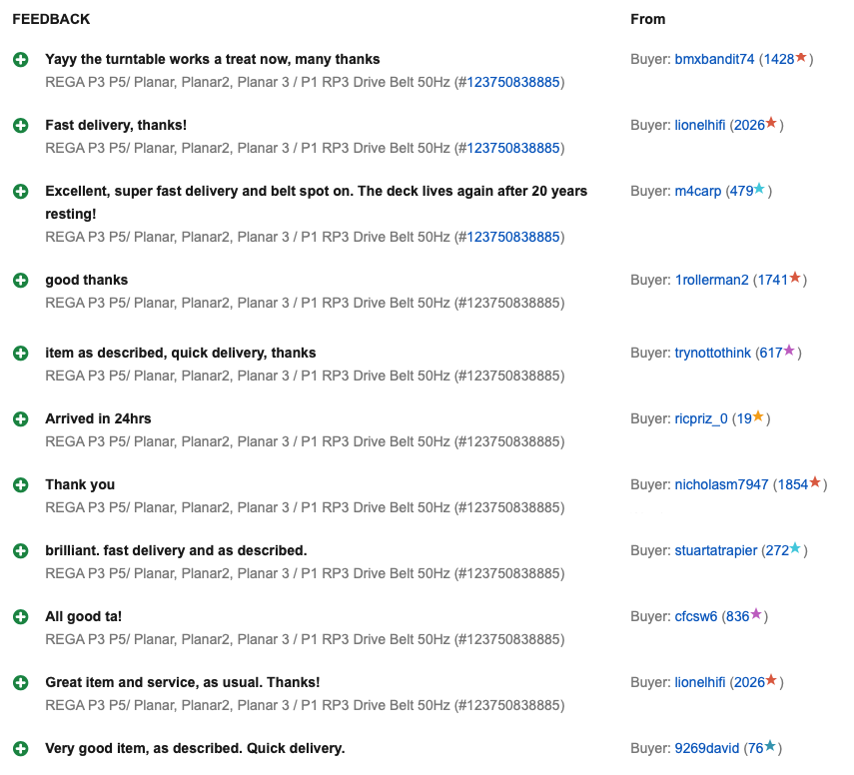Screen dimensions: 854x775
Task: Open item number link under 'Fast delivery, thanks!'
Action: [x=513, y=148]
